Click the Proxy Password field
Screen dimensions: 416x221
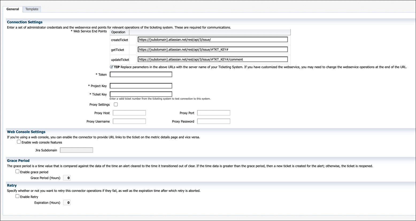pos(213,121)
